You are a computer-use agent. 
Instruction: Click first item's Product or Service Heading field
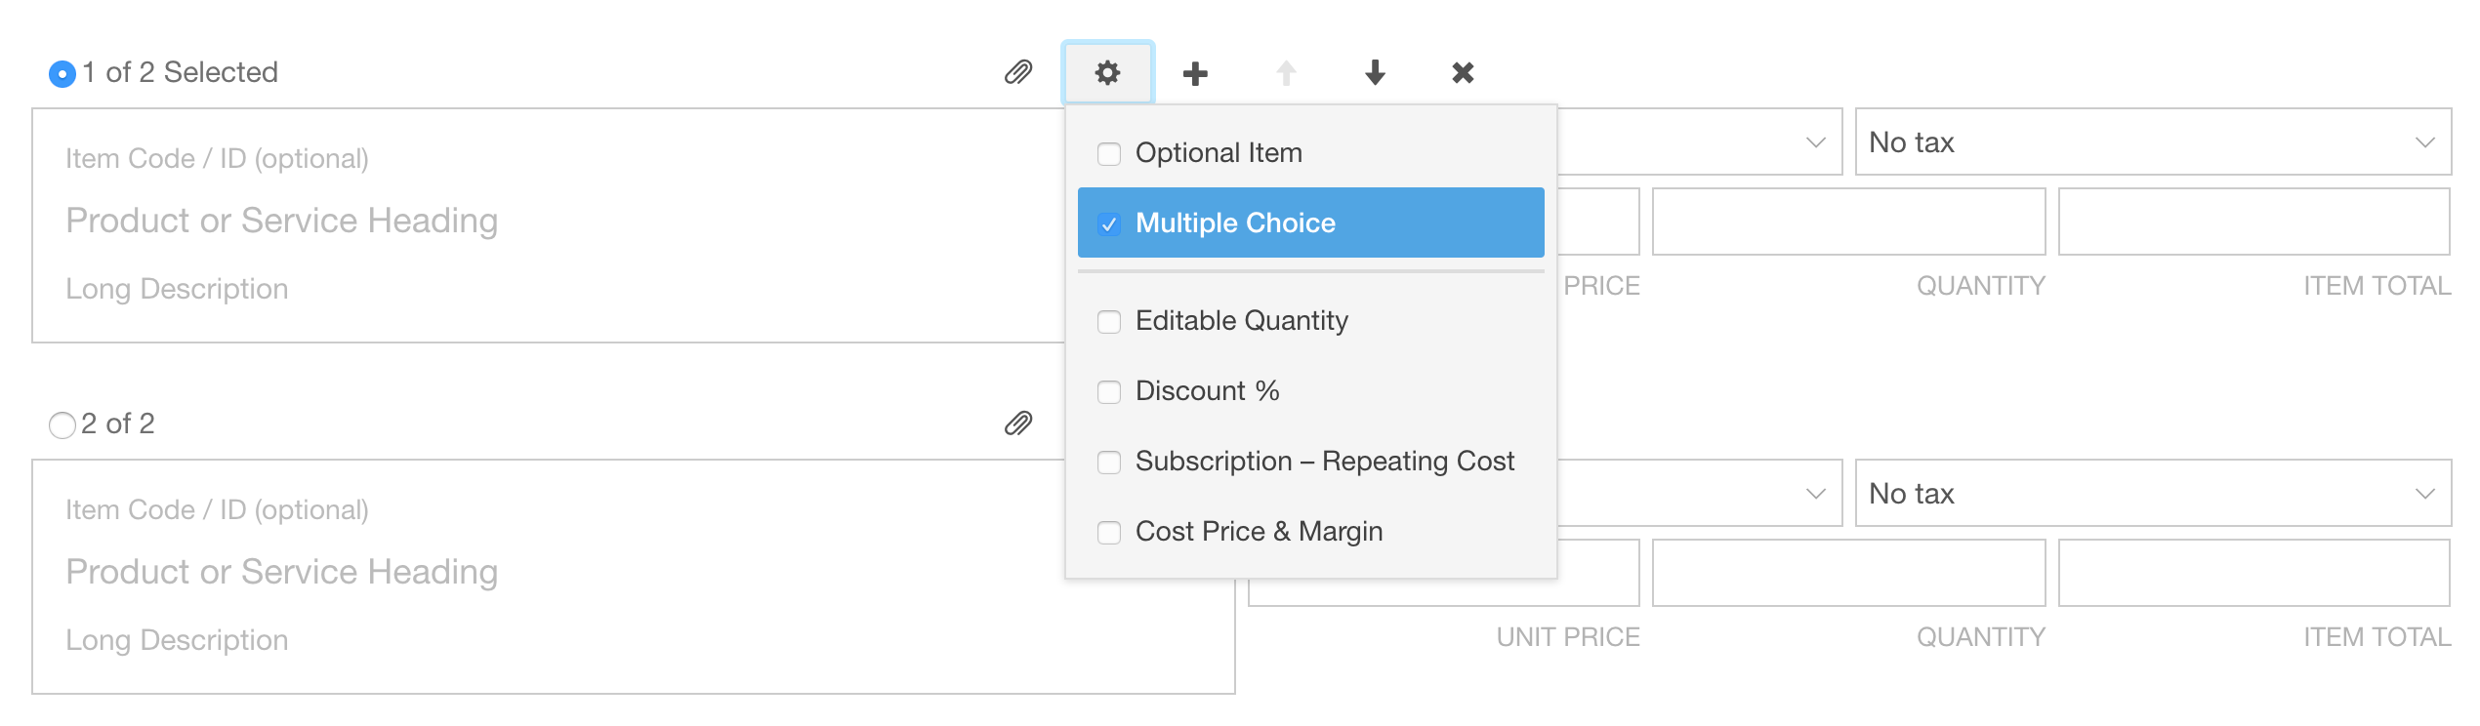[282, 221]
